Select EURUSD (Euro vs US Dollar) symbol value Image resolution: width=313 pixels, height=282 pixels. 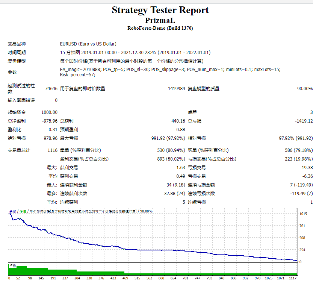click(88, 44)
